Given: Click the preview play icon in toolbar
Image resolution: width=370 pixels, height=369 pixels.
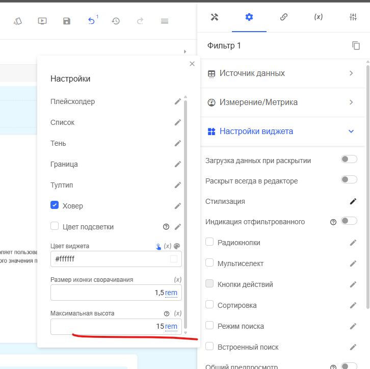Looking at the screenshot, I should 42,21.
